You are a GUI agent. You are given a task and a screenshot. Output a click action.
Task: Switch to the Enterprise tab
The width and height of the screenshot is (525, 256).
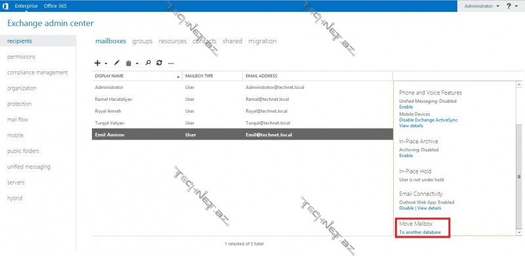click(x=26, y=6)
